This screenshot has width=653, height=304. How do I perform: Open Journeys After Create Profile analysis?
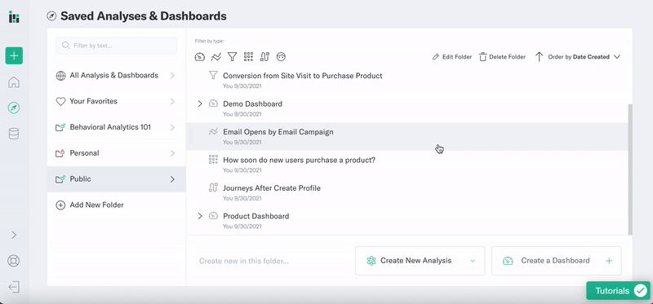tap(272, 188)
